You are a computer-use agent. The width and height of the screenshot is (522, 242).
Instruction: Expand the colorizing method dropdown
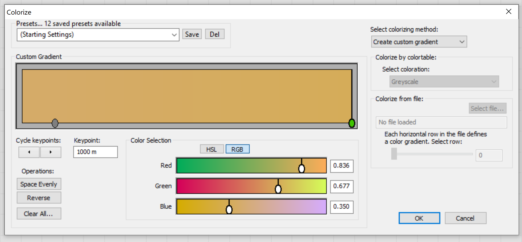419,42
